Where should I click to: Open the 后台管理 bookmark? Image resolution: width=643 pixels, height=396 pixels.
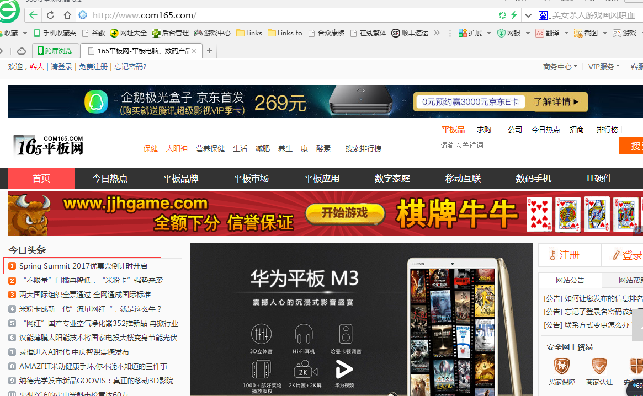click(170, 33)
